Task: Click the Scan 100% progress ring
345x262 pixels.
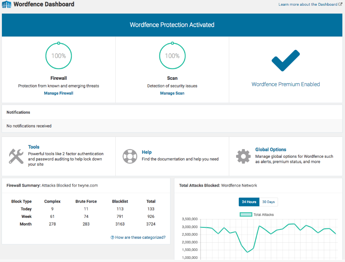Action: [x=172, y=56]
